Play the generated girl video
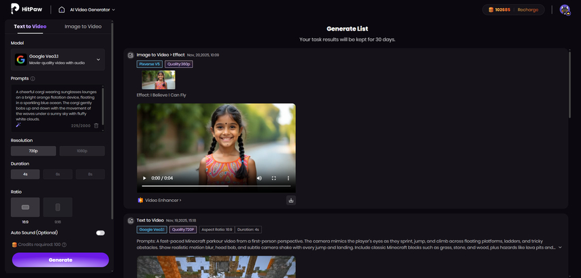Viewport: 581px width, 278px height. click(144, 178)
